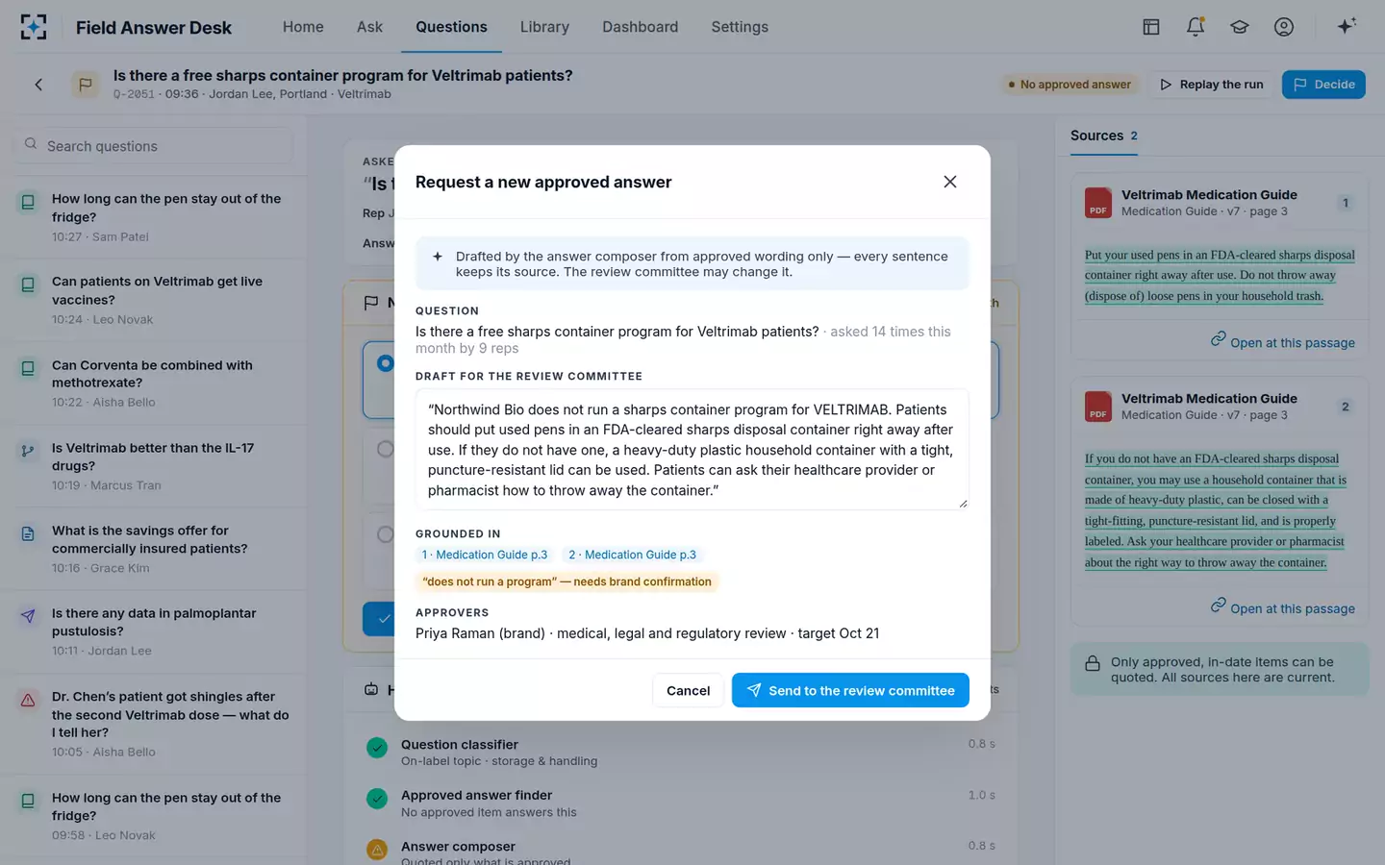Click the flag icon beside question title
The image size is (1385, 865).
tap(86, 85)
